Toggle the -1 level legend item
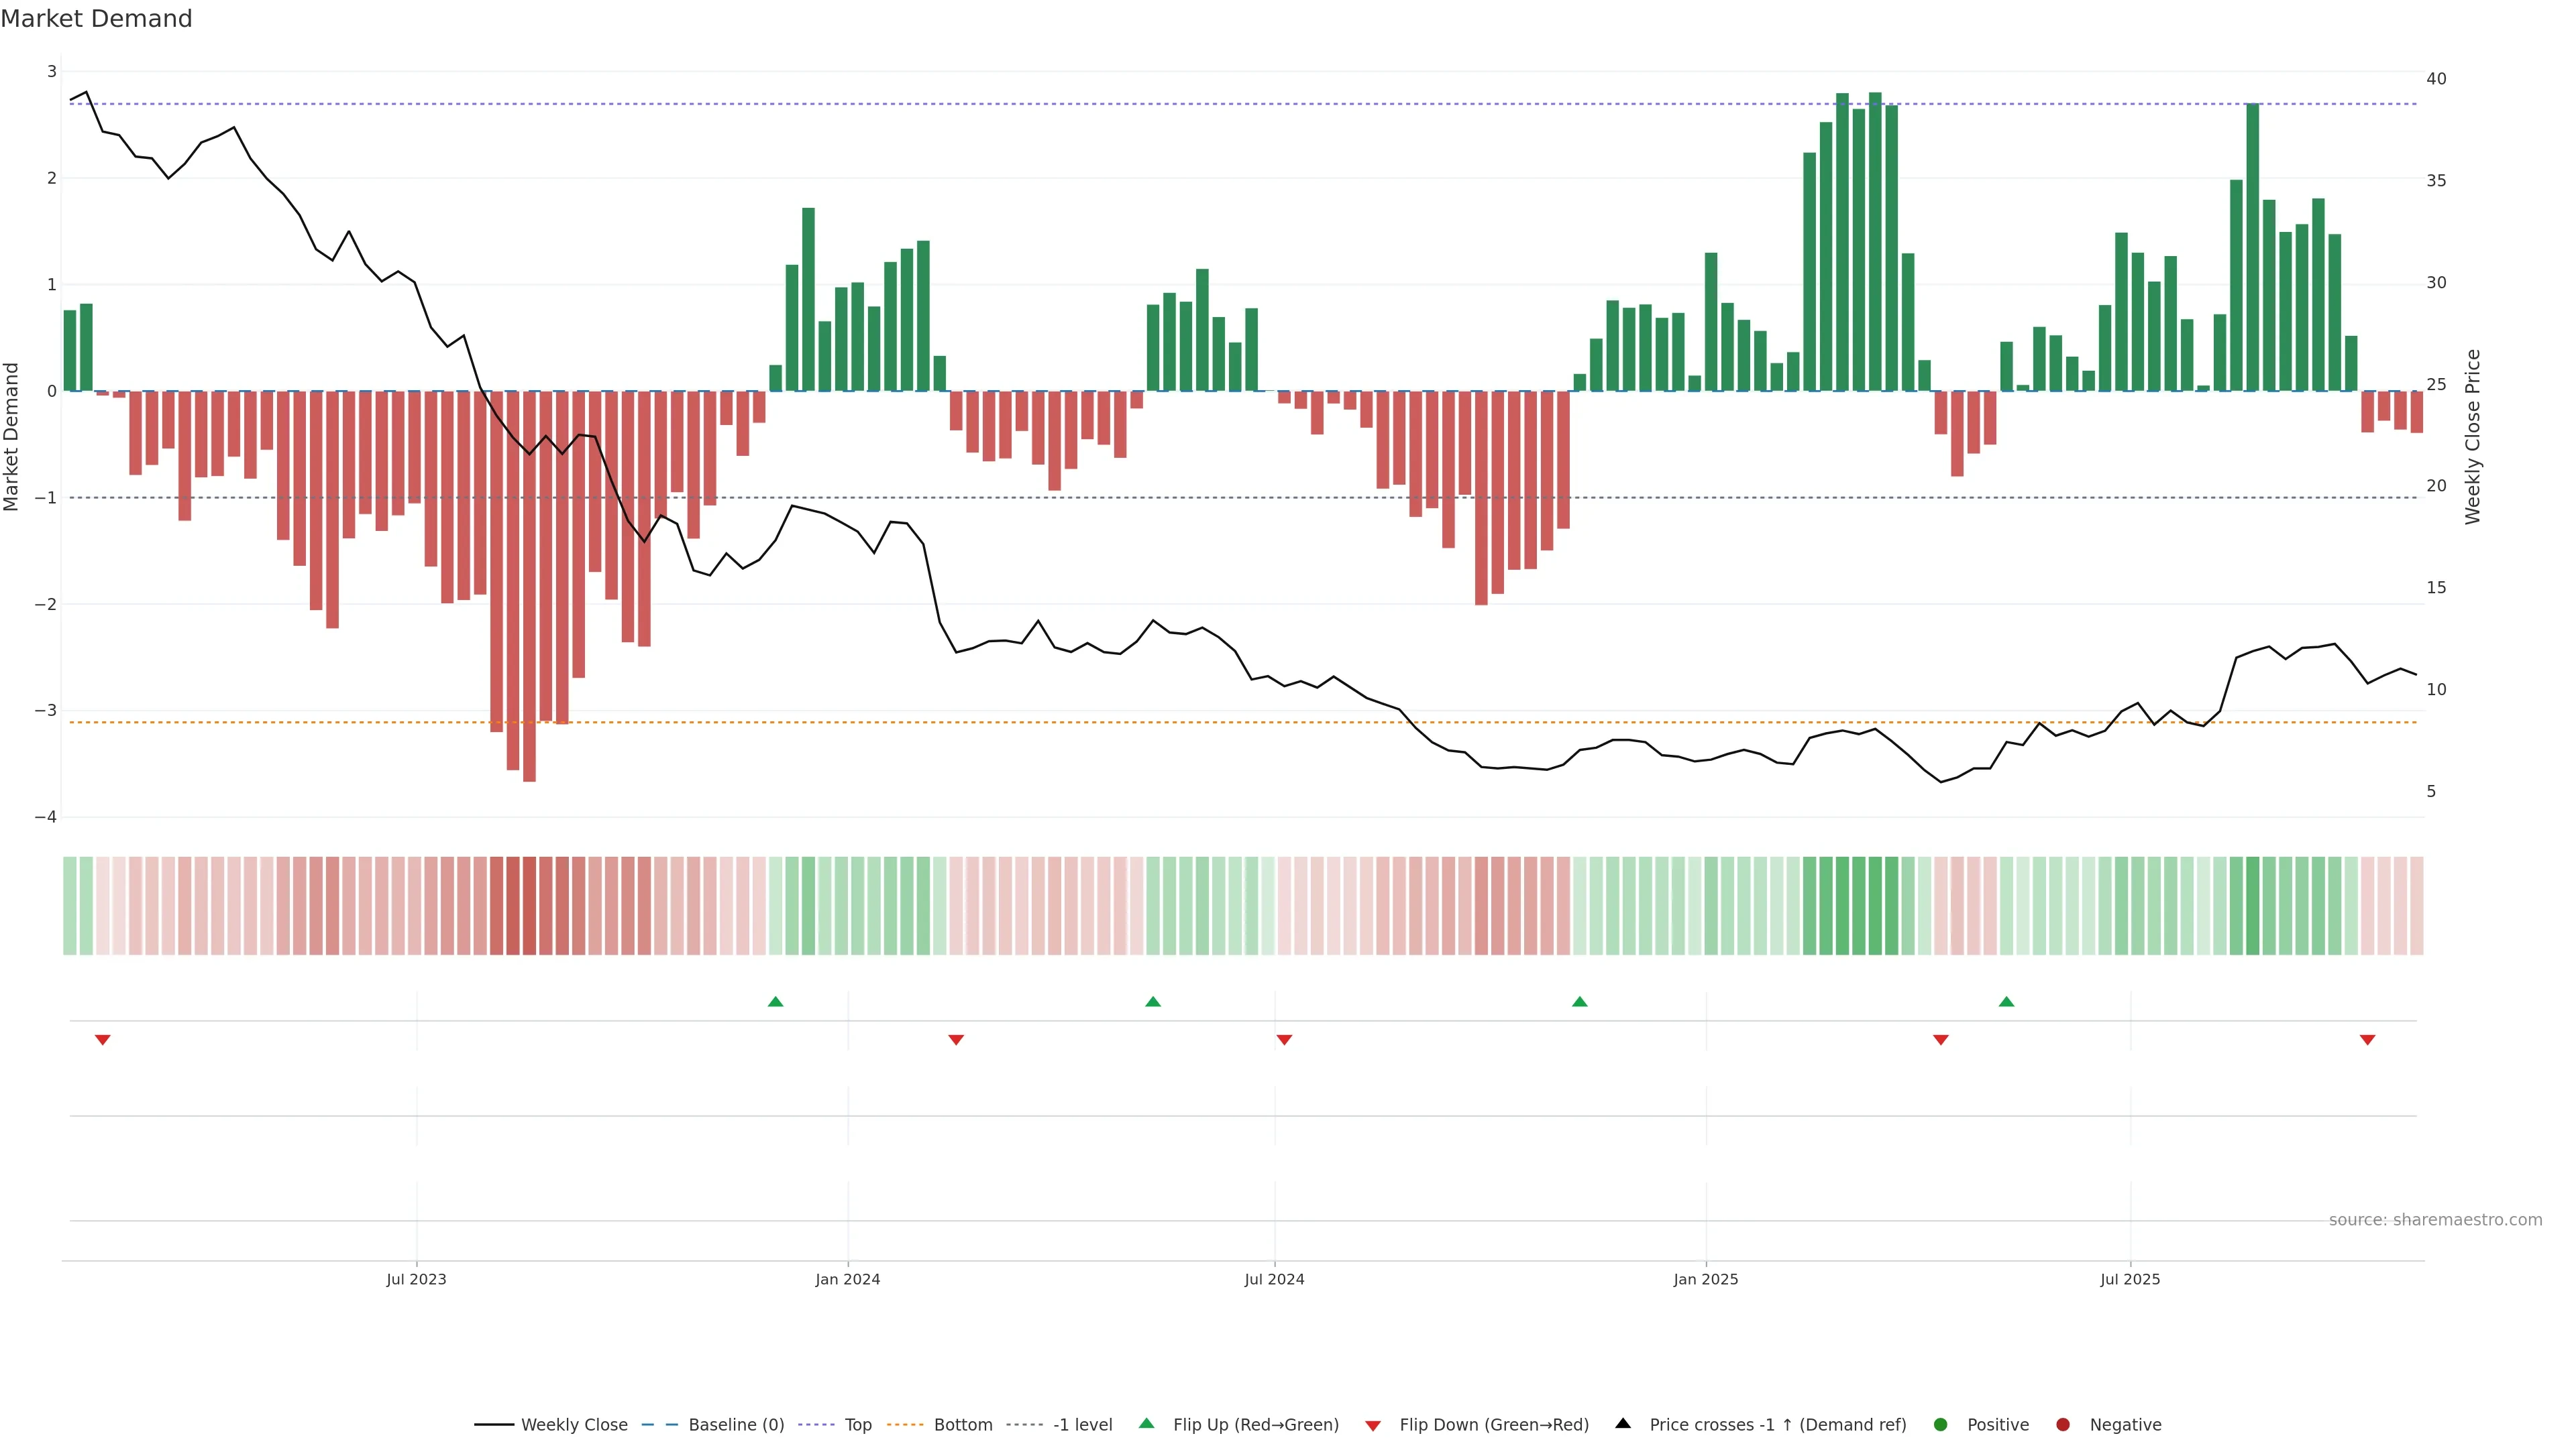The image size is (2576, 1448). [1082, 1425]
